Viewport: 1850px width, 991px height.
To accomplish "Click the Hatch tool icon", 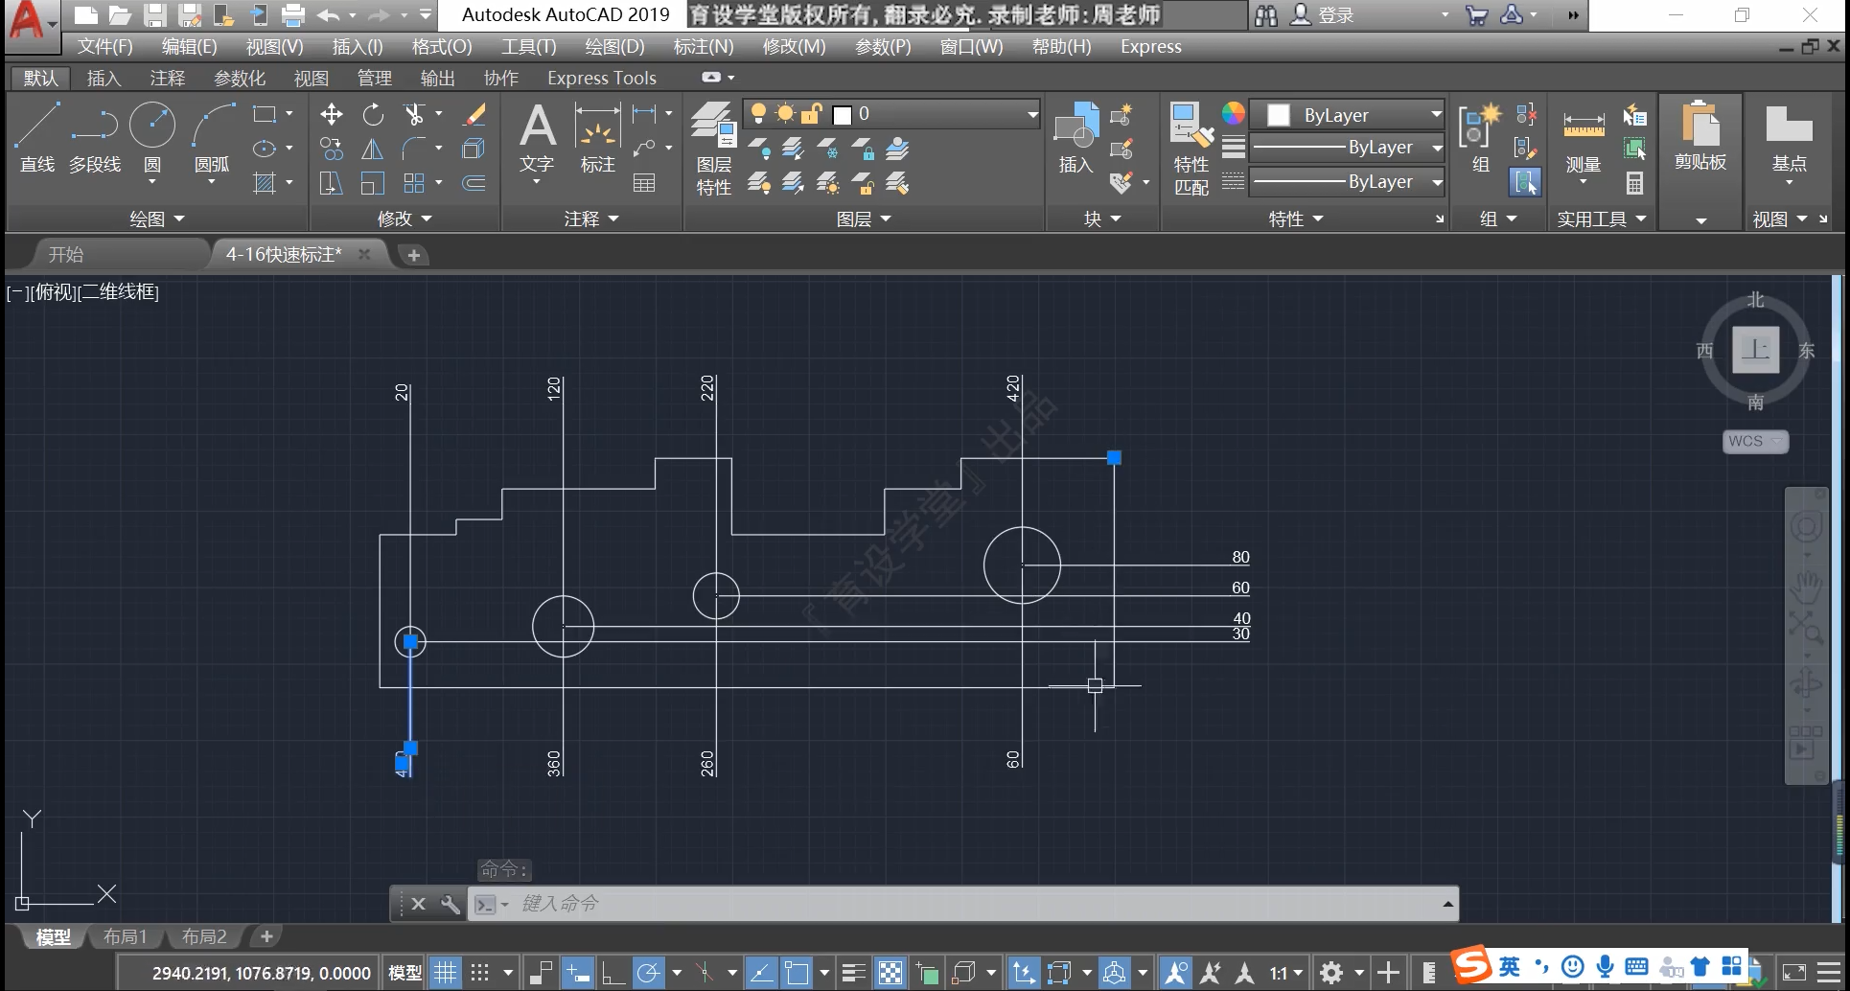I will point(265,183).
